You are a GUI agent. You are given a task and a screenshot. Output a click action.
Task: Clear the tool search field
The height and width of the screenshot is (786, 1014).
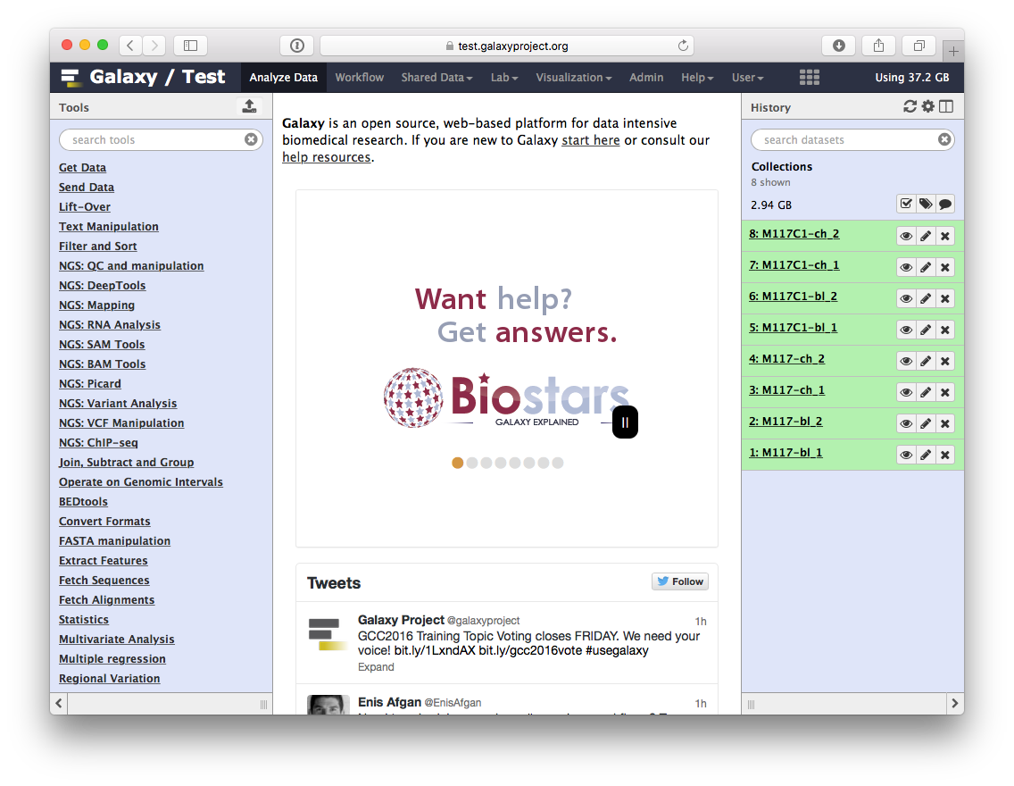coord(251,139)
